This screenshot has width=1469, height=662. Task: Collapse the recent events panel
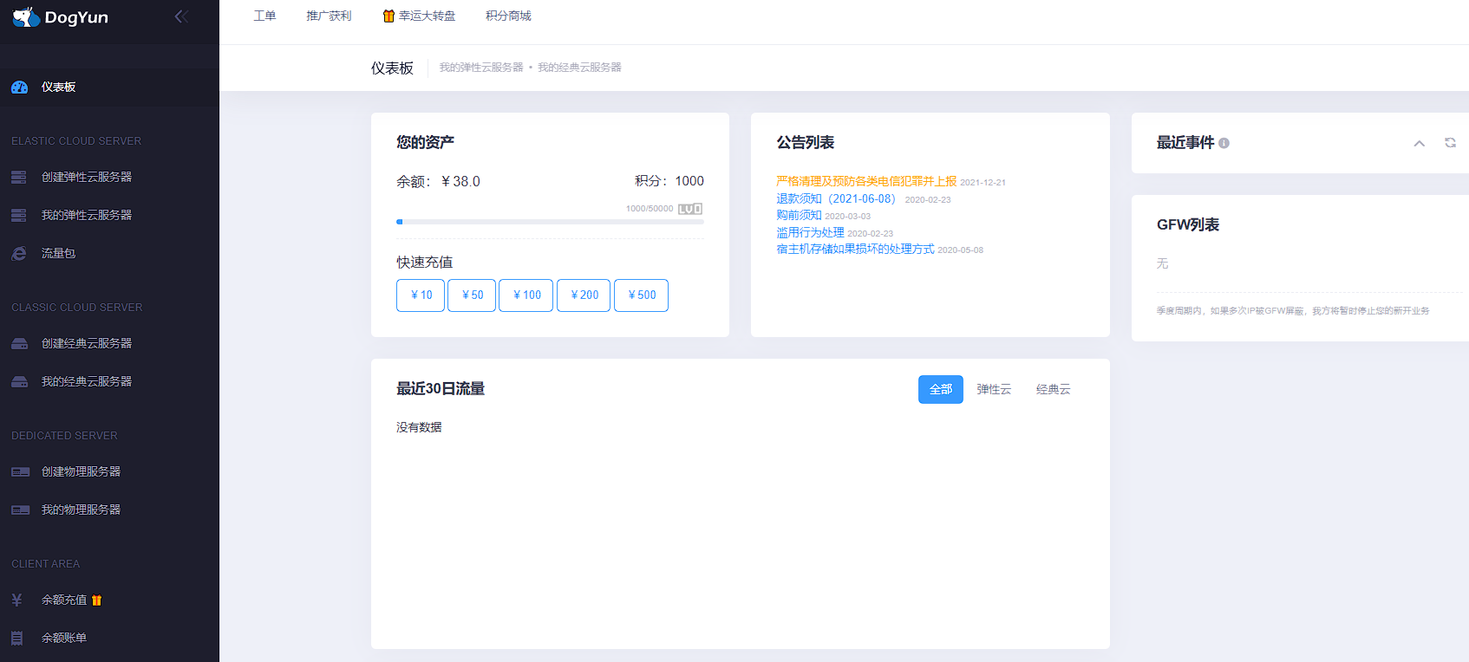pyautogui.click(x=1419, y=143)
